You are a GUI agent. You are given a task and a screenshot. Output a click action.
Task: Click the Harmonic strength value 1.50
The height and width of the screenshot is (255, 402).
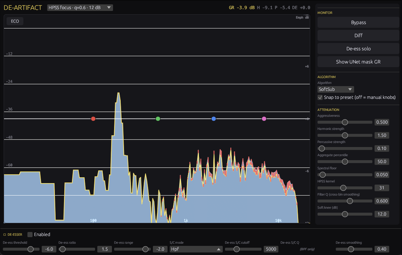pos(382,136)
